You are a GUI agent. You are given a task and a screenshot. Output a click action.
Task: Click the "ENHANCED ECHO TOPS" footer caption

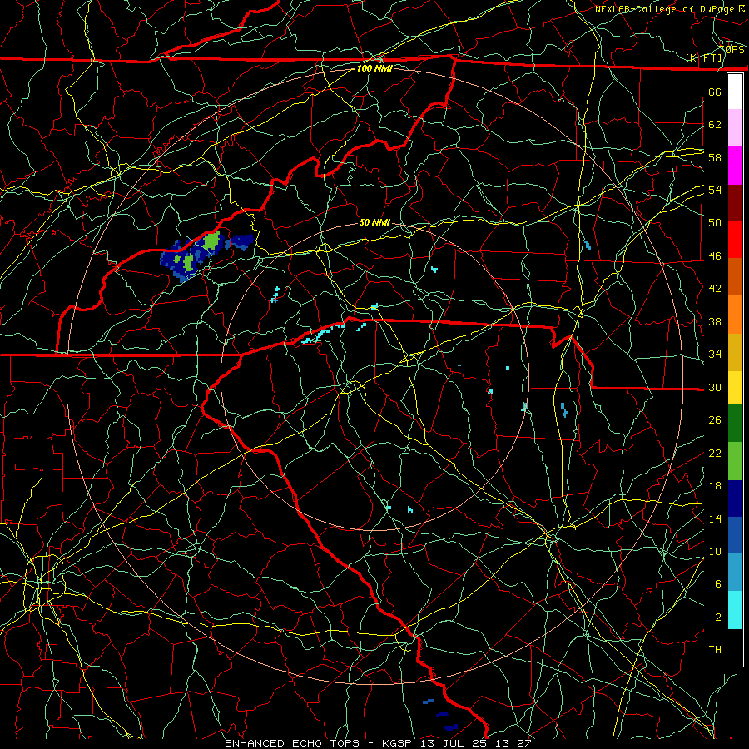click(x=291, y=743)
